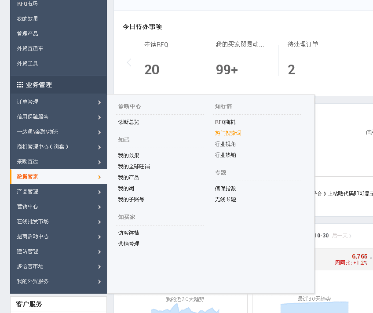Screen dimensions: 373x313
Task: Expand the 订单管理 submenu arrow
Action: [100, 102]
